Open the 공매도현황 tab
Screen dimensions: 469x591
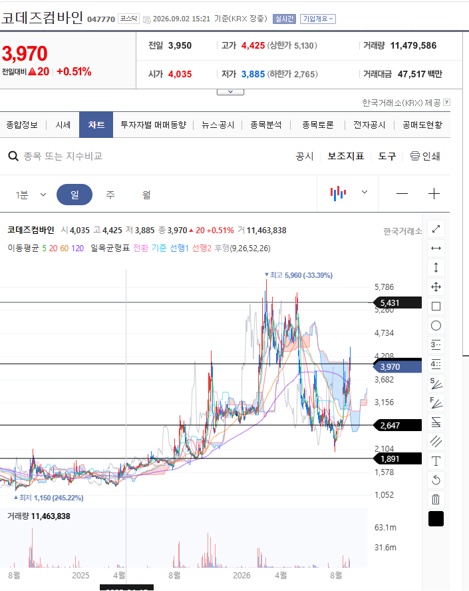422,125
